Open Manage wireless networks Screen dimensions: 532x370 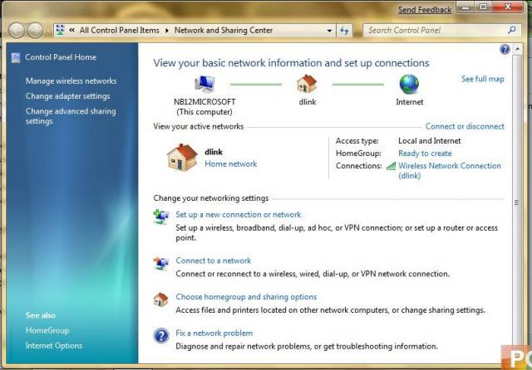point(71,81)
